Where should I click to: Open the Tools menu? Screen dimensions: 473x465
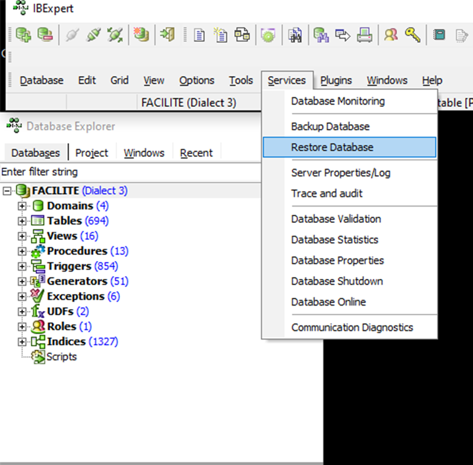pos(241,80)
